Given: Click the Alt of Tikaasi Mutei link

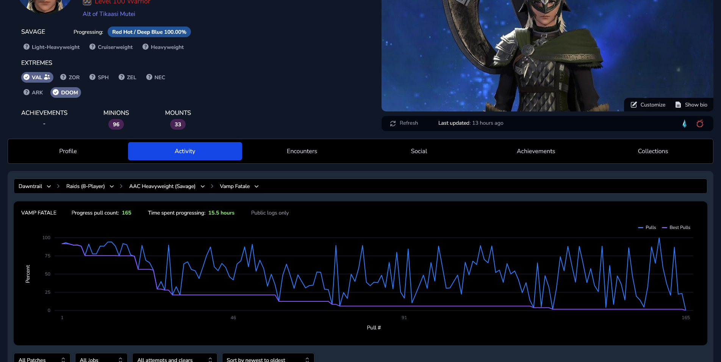Looking at the screenshot, I should tap(109, 14).
